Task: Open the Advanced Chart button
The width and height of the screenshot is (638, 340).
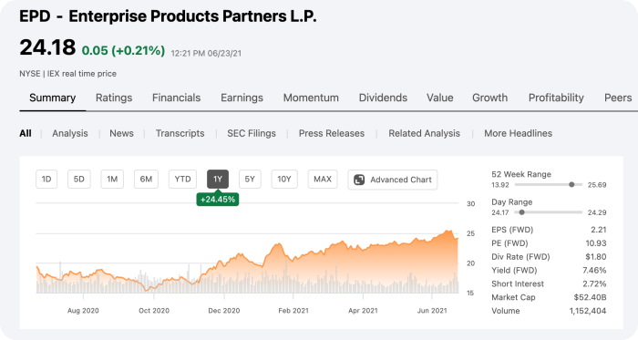Action: pyautogui.click(x=393, y=180)
